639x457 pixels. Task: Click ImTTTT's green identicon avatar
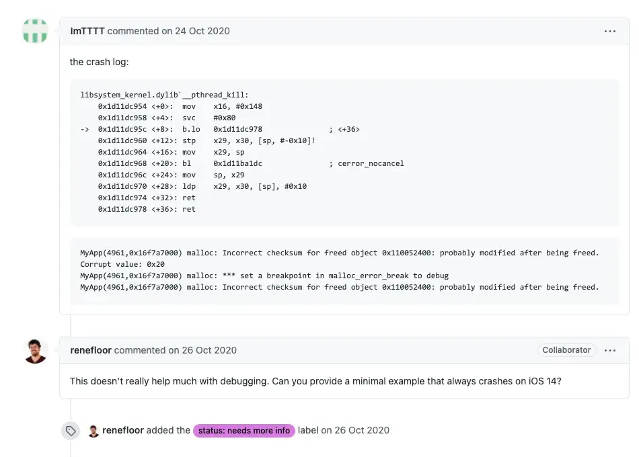tap(35, 31)
